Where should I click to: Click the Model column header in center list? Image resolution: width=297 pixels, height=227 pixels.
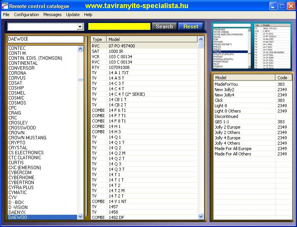coord(152,39)
